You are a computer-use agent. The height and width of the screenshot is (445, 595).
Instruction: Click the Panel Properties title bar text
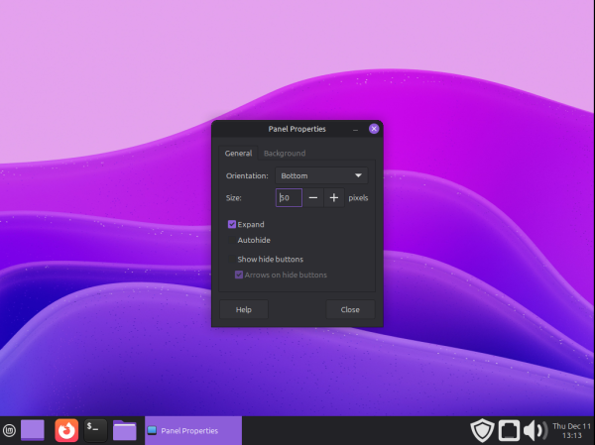[297, 129]
